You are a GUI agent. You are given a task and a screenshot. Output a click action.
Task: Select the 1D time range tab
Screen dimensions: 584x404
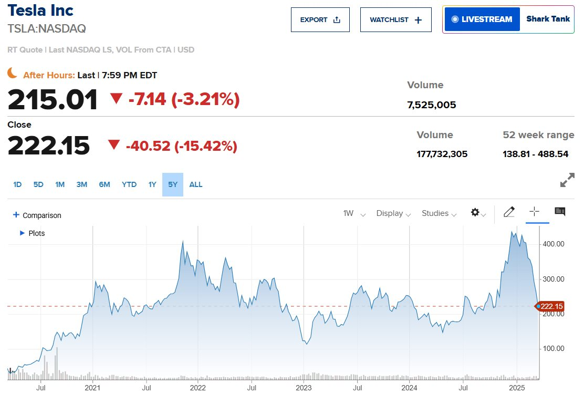click(x=17, y=184)
